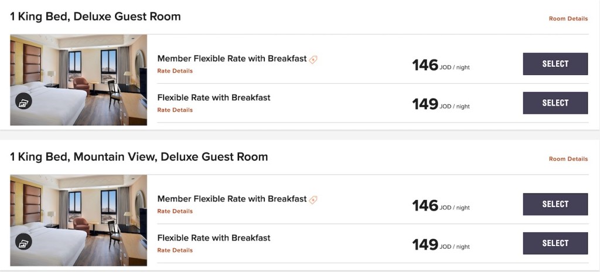Screen dimensions: 600x272
Task: View Rate Details under Mountain View Member Flexible Rate
Action: coord(175,211)
